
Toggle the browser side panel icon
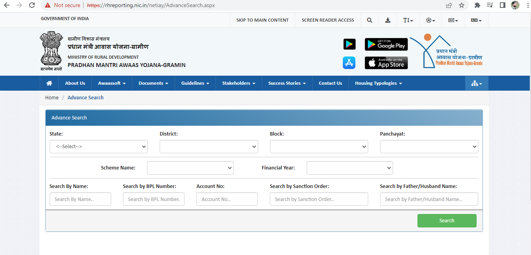(x=503, y=5)
